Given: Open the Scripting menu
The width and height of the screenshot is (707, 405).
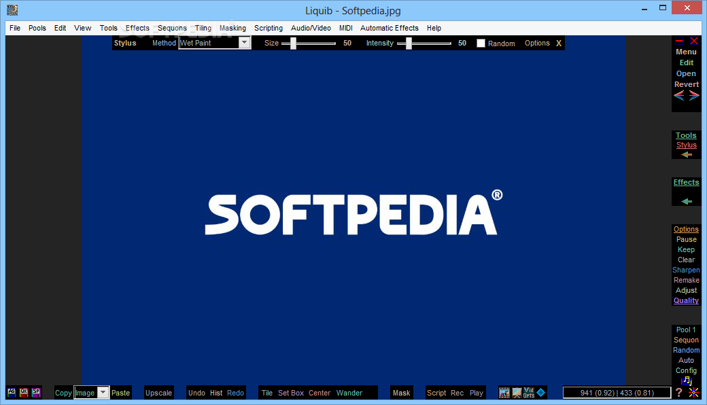Looking at the screenshot, I should (x=269, y=28).
